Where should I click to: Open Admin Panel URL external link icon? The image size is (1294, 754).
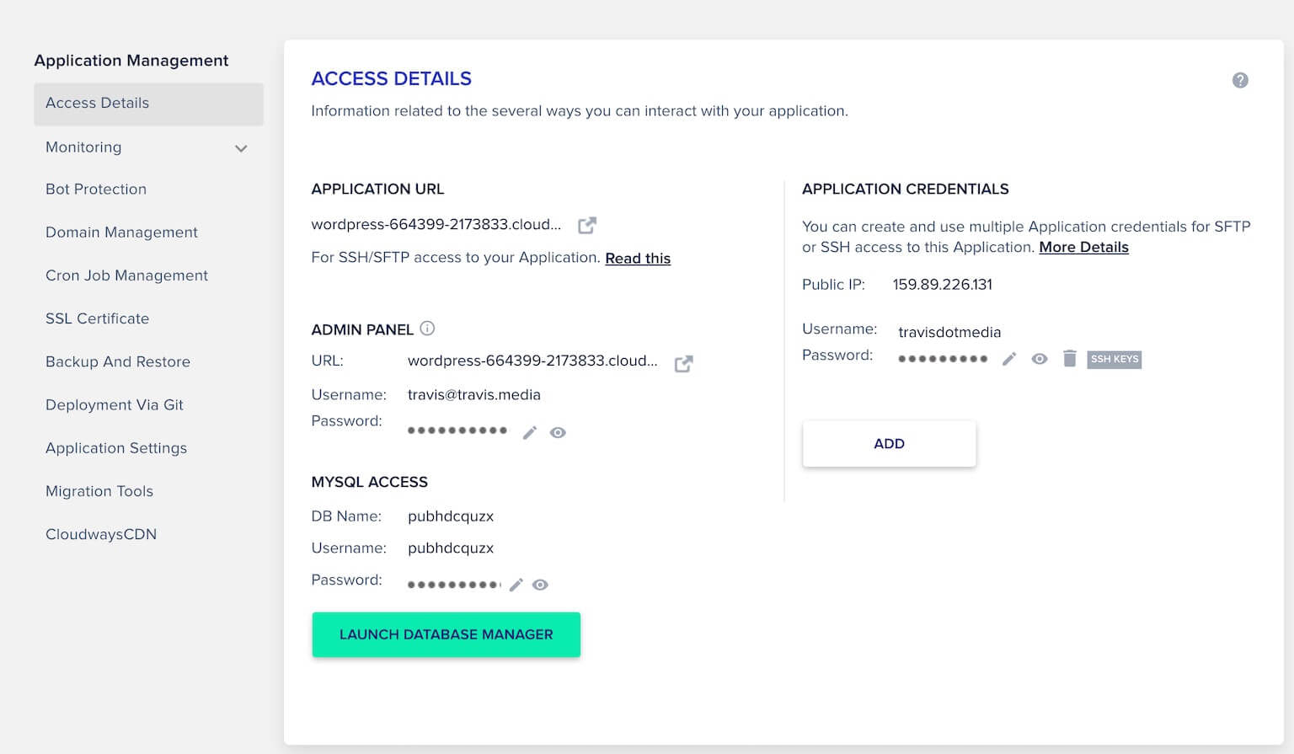coord(683,363)
